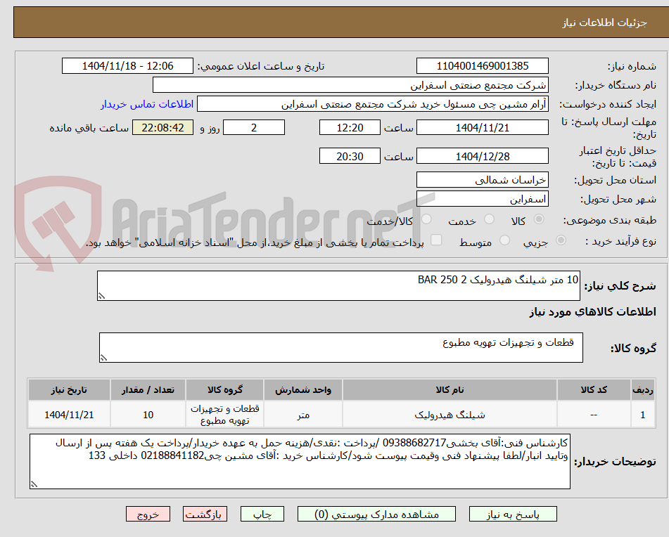Click the table date cell 1404/11/21
669x537 pixels.
click(x=69, y=415)
